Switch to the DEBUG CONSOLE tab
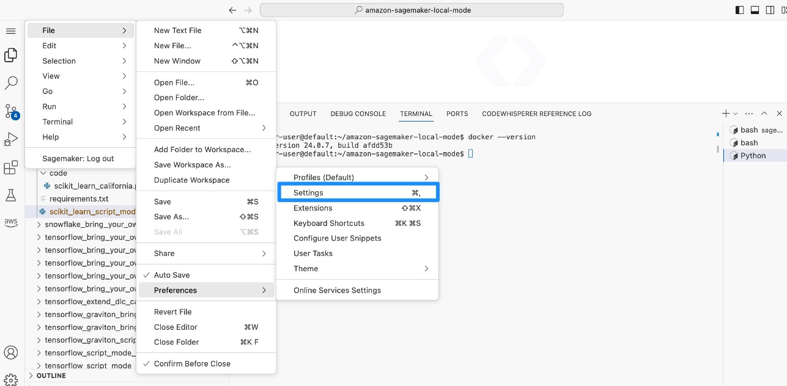 [x=358, y=114]
